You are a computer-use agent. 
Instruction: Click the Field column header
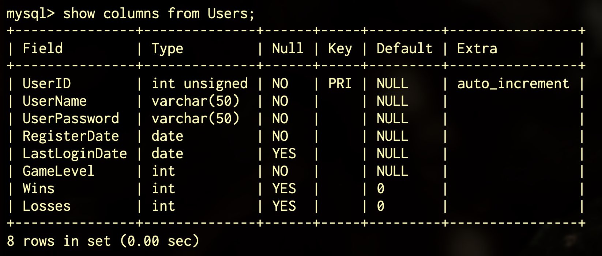tap(42, 49)
